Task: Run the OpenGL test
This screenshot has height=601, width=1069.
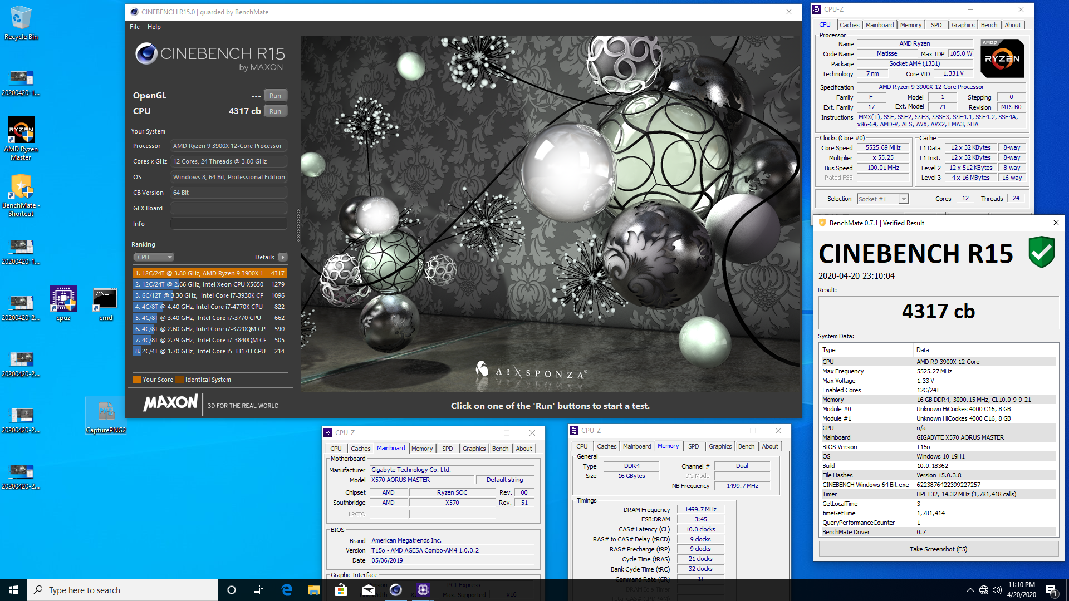Action: pyautogui.click(x=275, y=96)
